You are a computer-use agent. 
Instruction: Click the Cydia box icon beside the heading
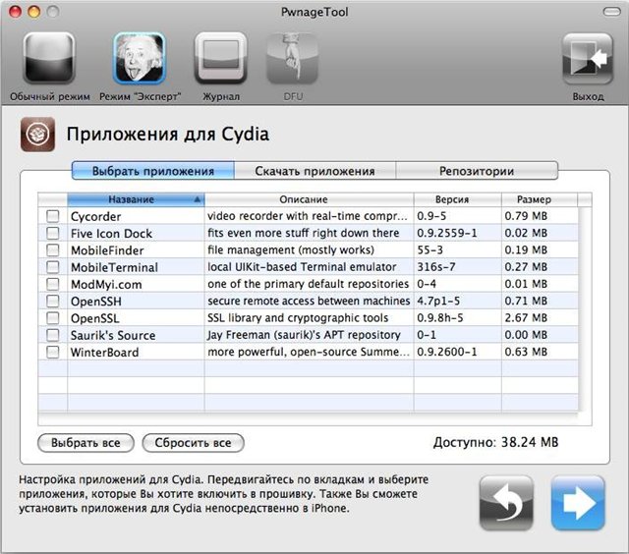[37, 135]
